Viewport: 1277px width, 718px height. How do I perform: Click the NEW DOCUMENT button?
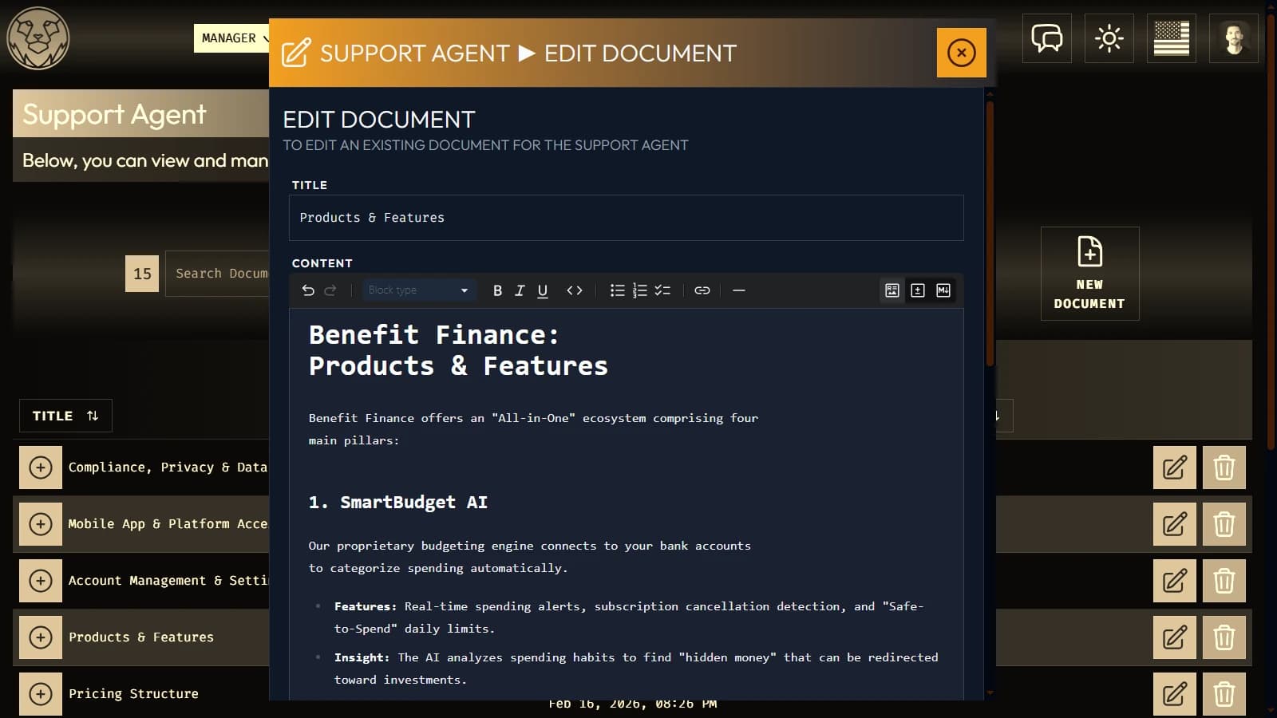[1089, 274]
